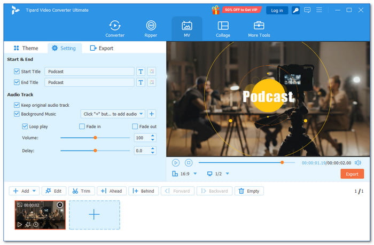Viewport: 374px width, 245px height.
Task: Click the Backward move button
Action: click(214, 191)
